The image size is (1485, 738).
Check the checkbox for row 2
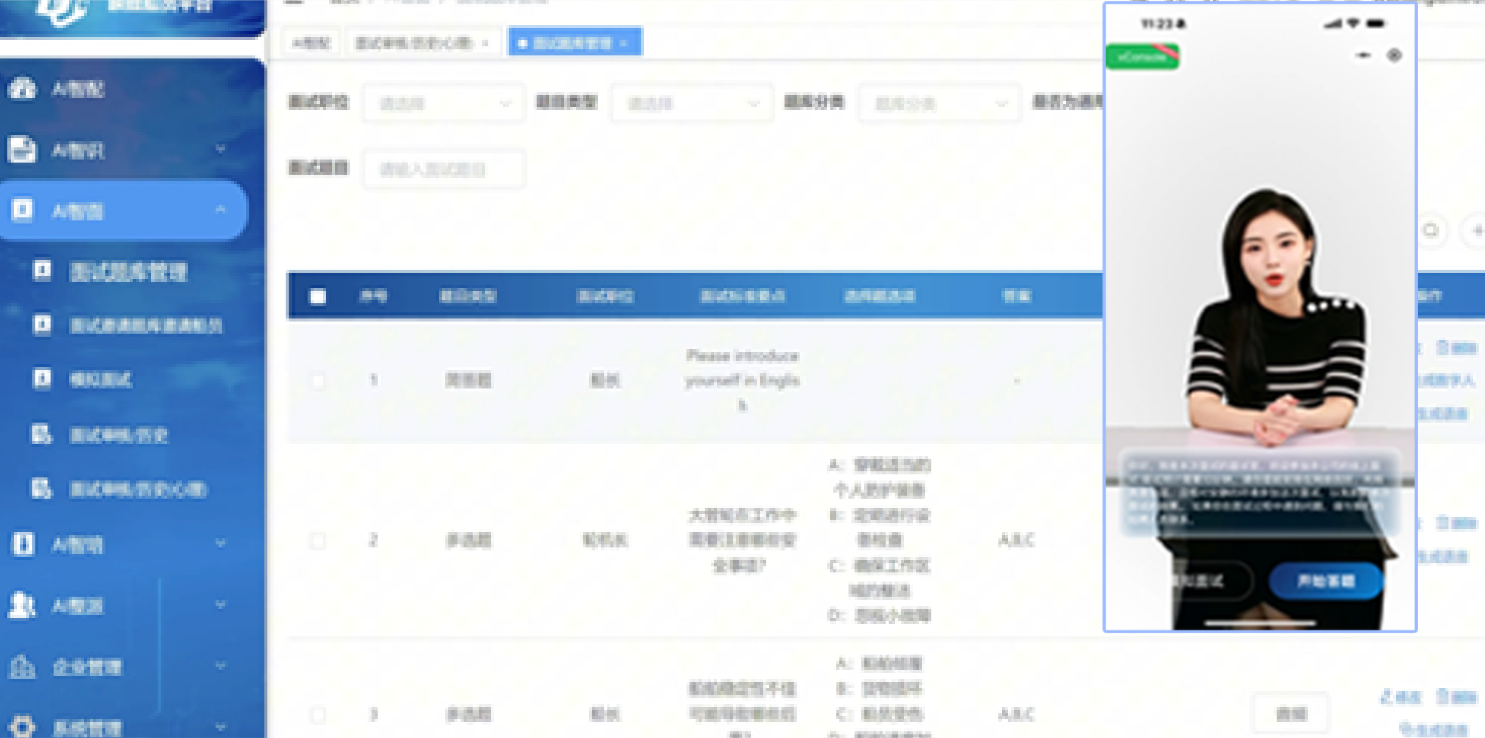pyautogui.click(x=317, y=540)
